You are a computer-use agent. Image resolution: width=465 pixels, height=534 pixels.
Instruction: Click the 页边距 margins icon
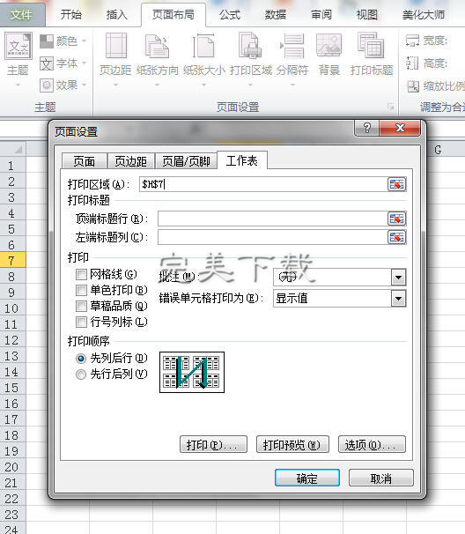pos(115,45)
